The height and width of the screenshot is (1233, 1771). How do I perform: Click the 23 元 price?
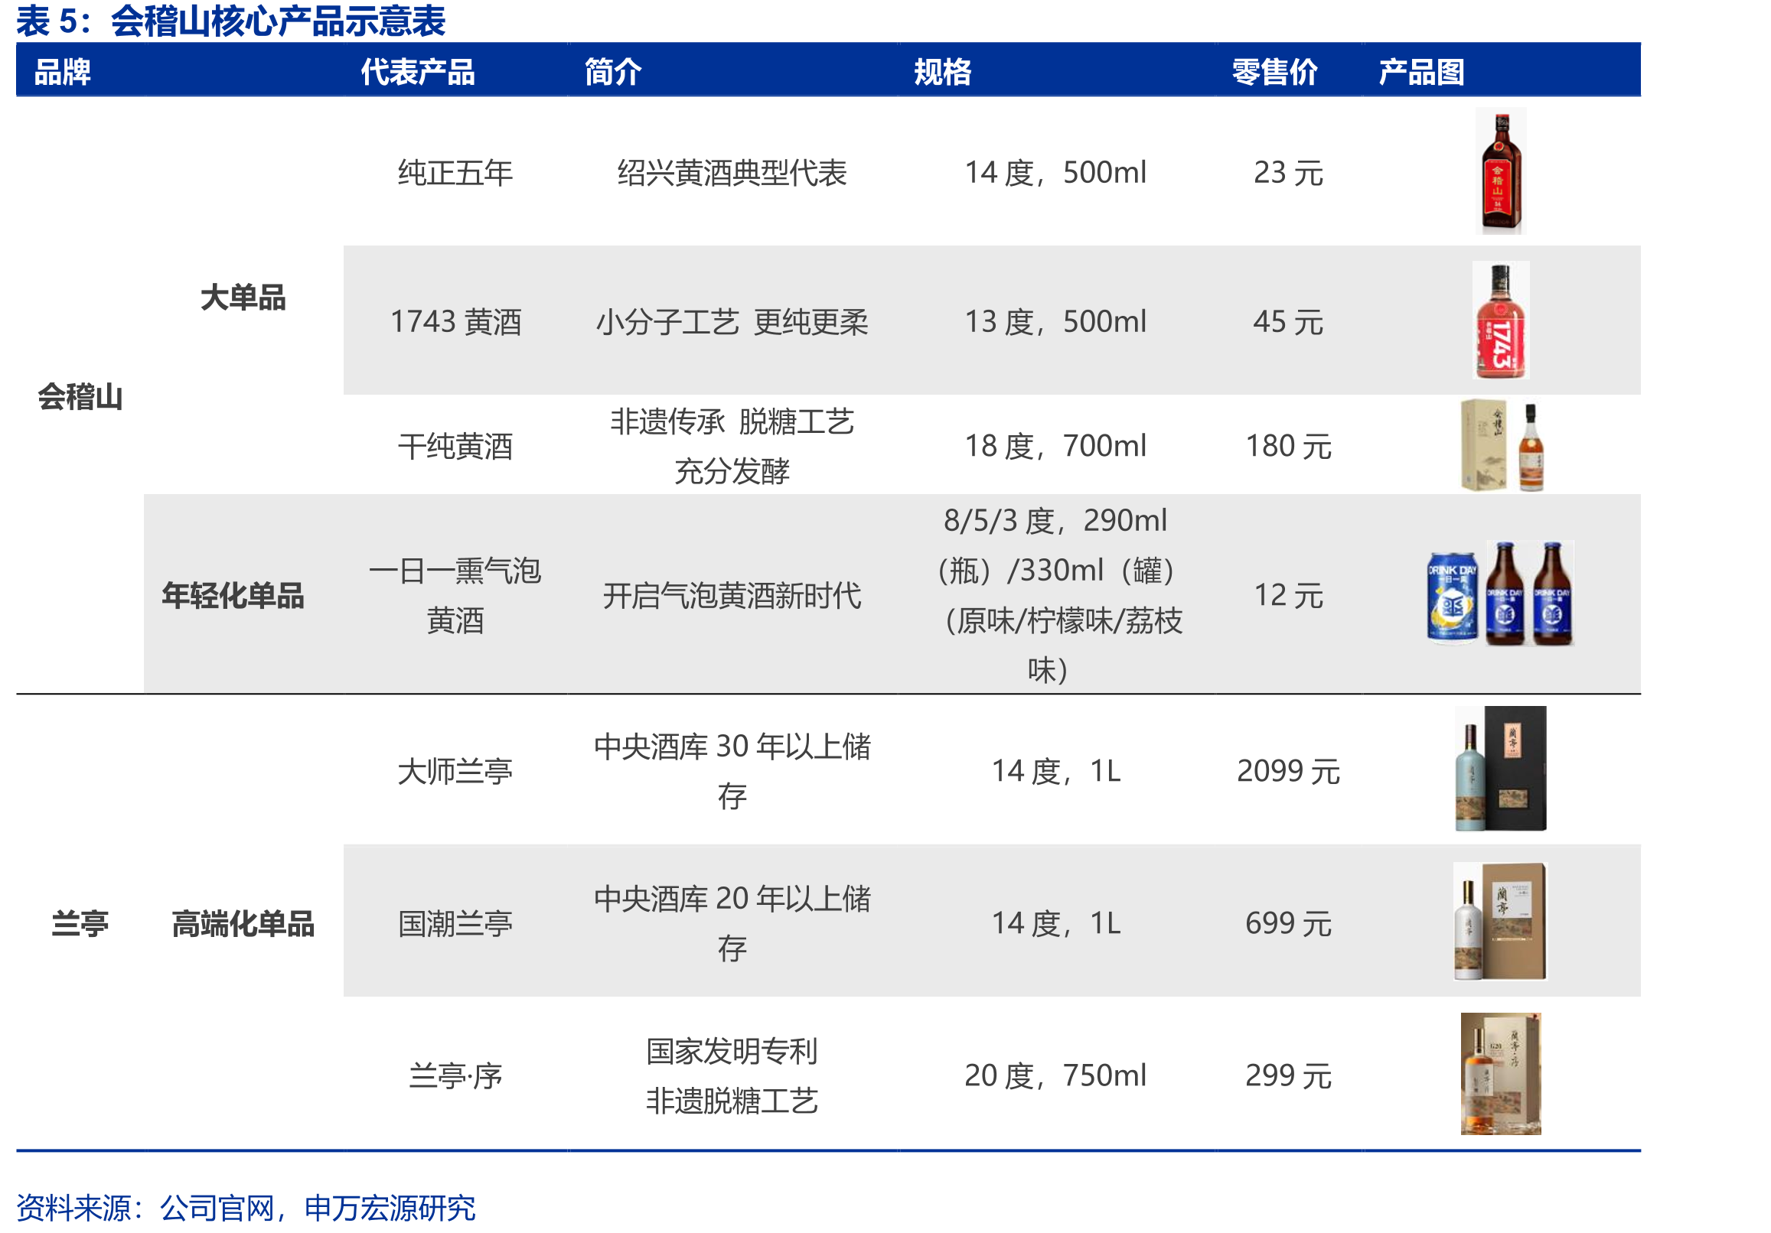click(x=1288, y=172)
